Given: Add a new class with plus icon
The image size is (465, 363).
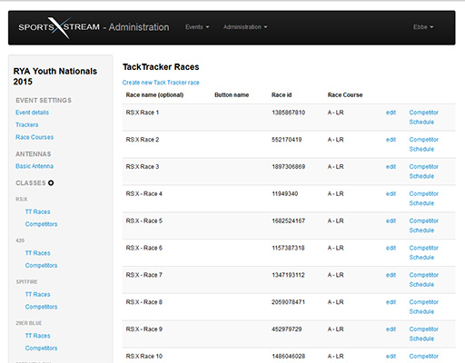Looking at the screenshot, I should [51, 183].
